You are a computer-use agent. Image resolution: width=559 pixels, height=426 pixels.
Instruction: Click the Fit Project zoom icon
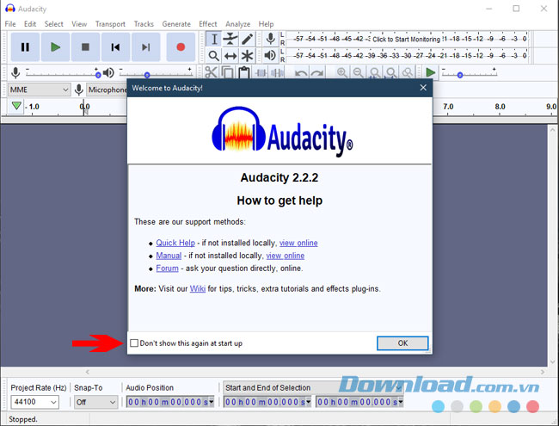point(391,73)
